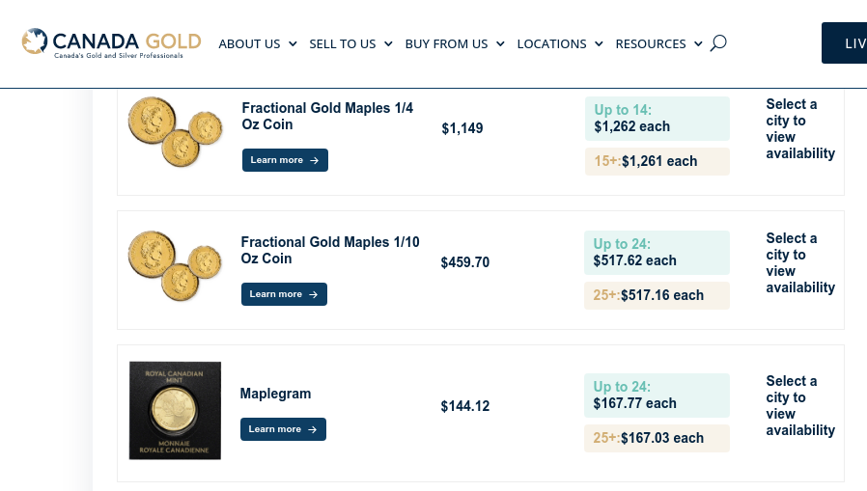Open the Fractional Gold Maples 1/4 Oz coin image
This screenshot has width=867, height=491.
tap(176, 131)
